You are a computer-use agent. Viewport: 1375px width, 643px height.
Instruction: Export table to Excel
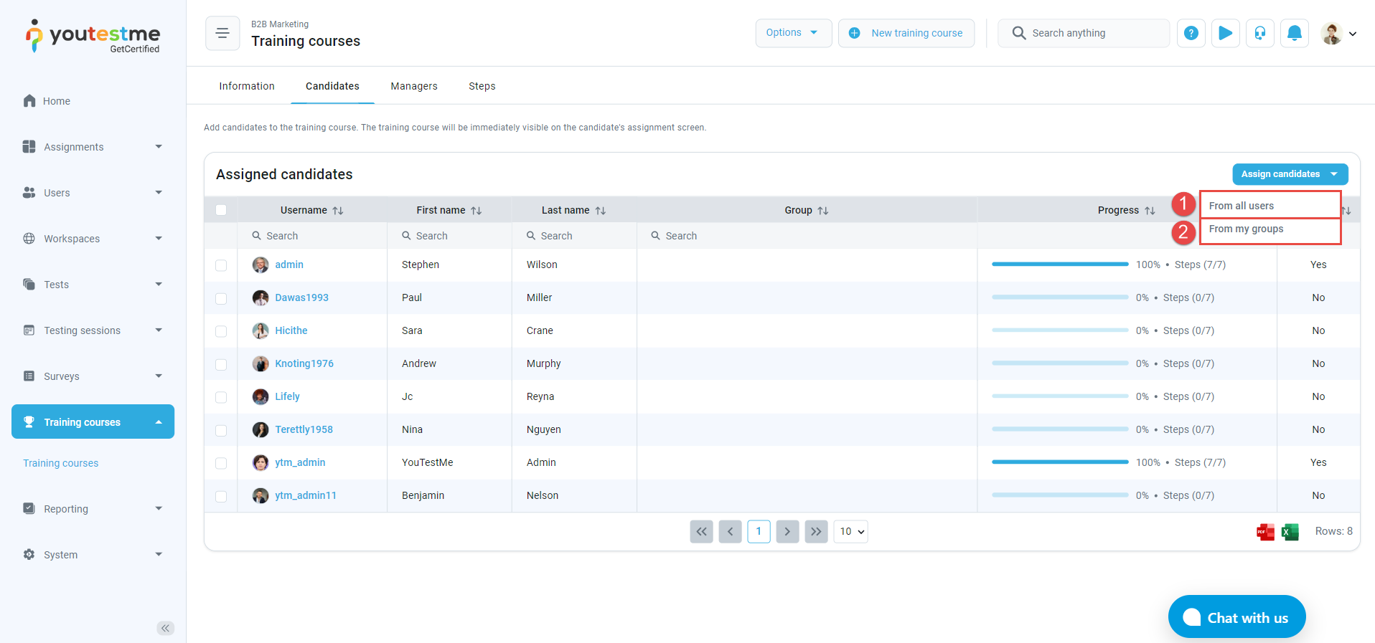pos(1290,532)
